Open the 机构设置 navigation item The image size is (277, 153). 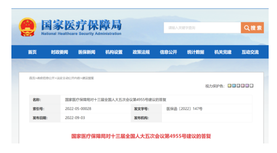(x=114, y=52)
